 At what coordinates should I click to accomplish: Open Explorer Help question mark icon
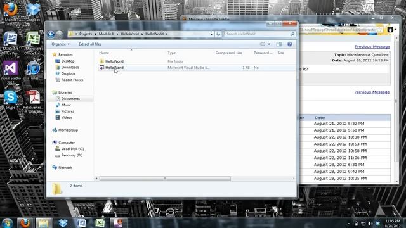289,44
